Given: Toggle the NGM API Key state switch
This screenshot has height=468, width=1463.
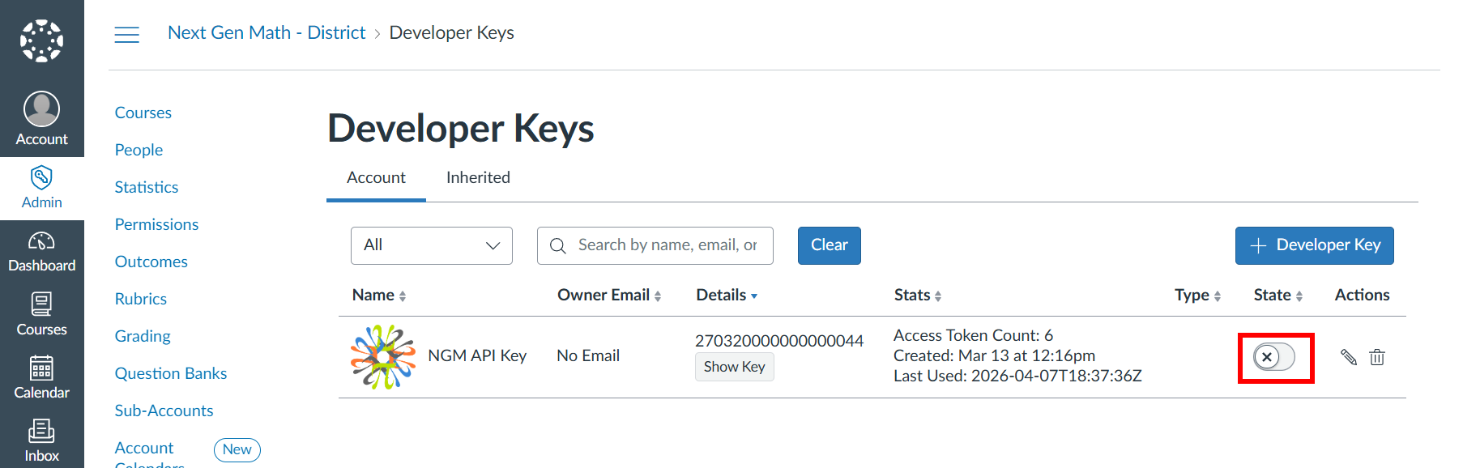Looking at the screenshot, I should point(1274,357).
